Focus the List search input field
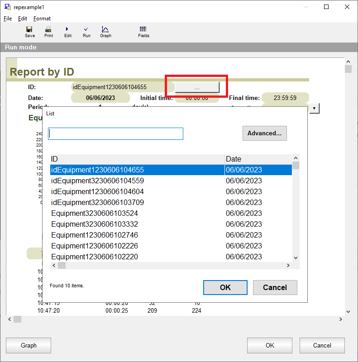358x362 pixels. 115,133
